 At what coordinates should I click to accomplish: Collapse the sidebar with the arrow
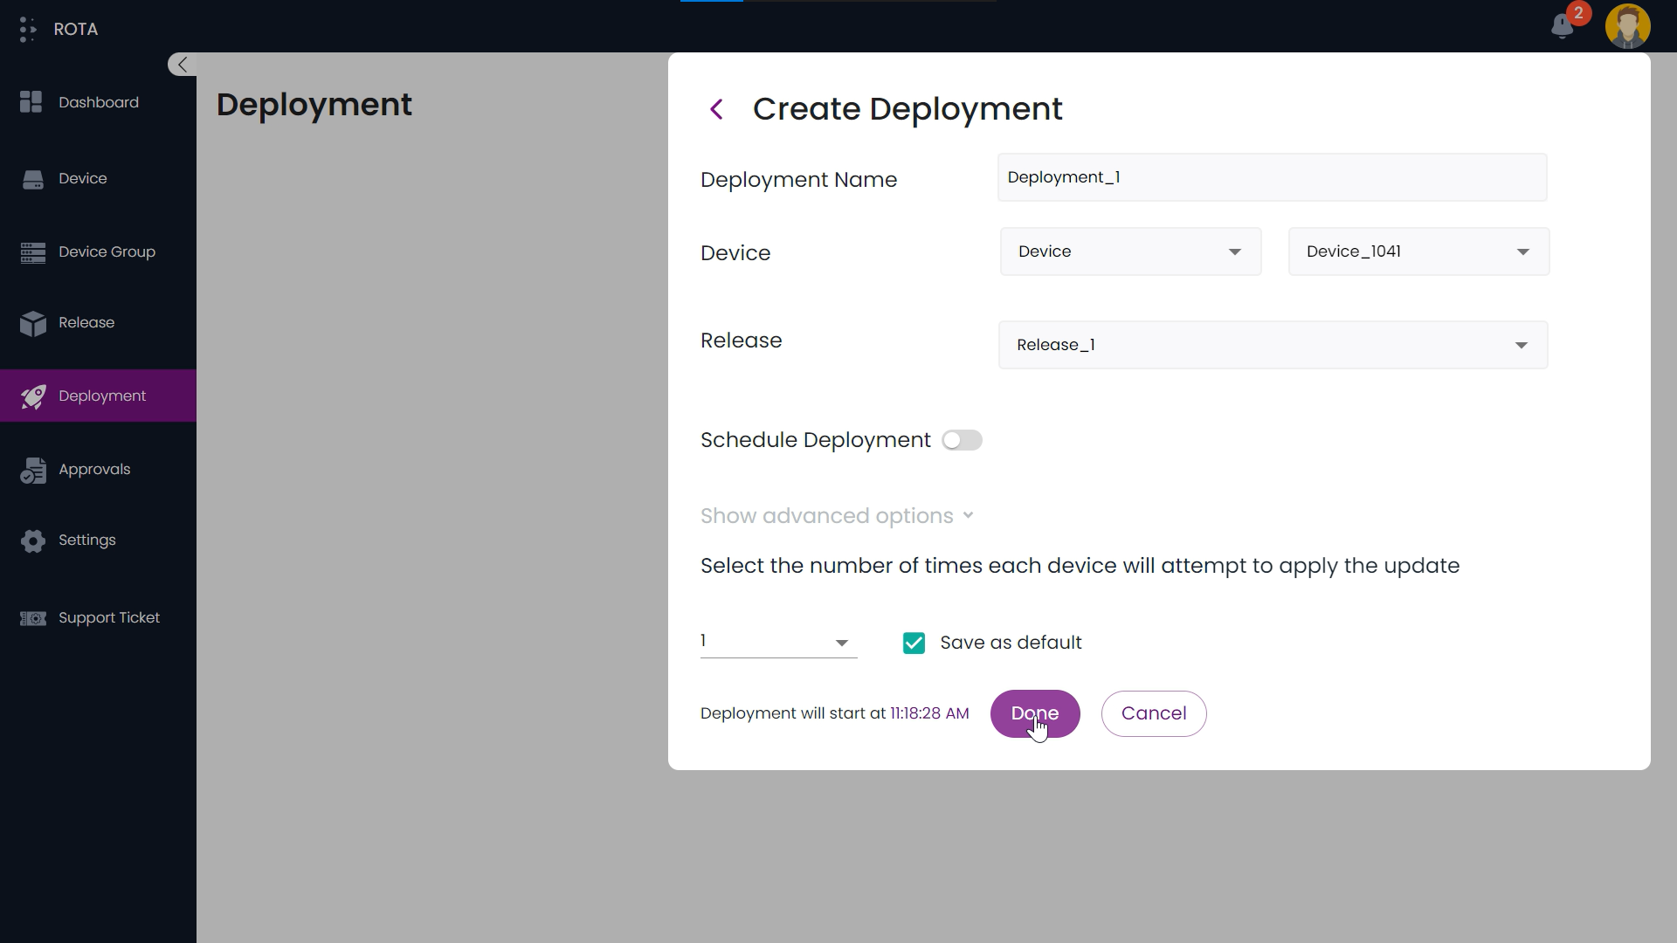(x=181, y=64)
